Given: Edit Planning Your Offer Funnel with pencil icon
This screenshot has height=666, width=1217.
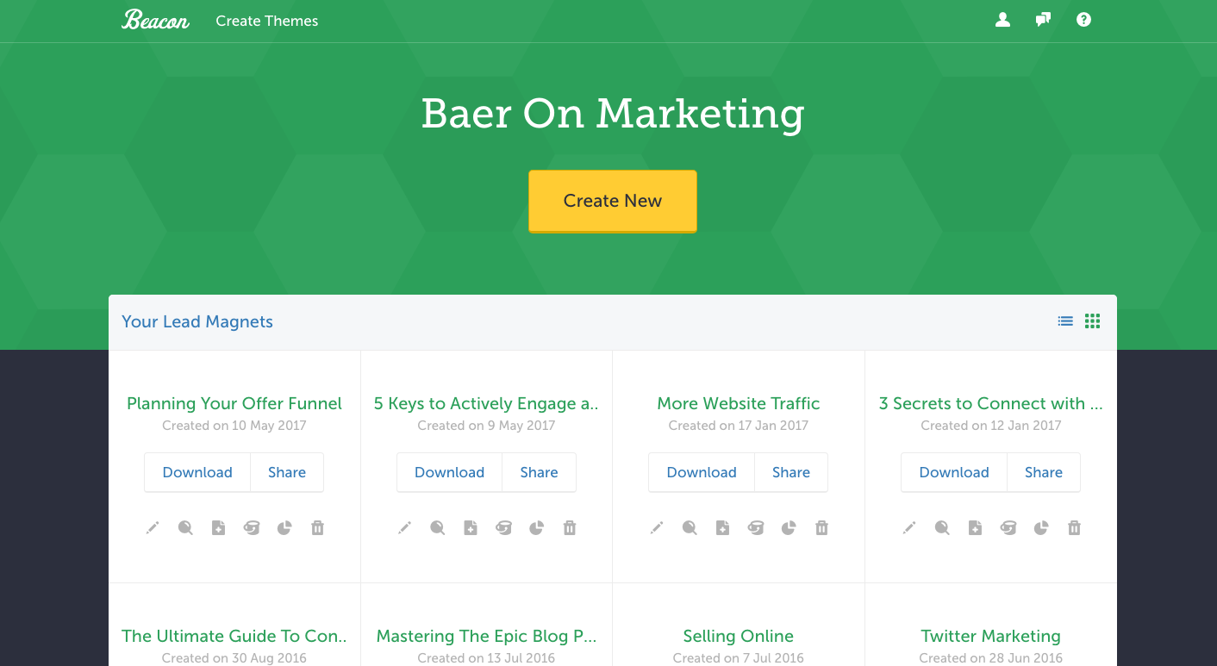Looking at the screenshot, I should [x=153, y=528].
